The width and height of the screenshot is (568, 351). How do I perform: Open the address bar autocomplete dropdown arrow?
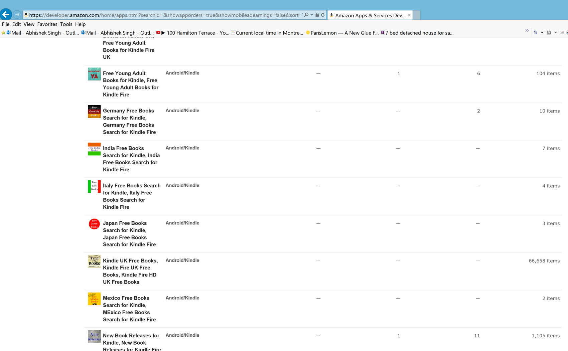(312, 15)
